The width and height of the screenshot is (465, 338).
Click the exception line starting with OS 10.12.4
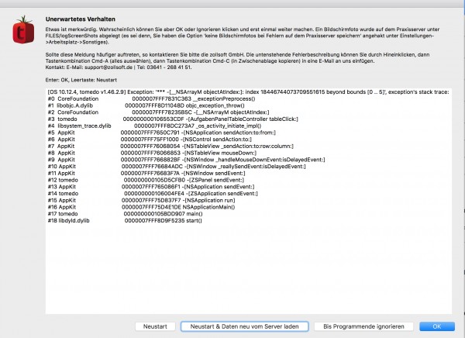248,92
